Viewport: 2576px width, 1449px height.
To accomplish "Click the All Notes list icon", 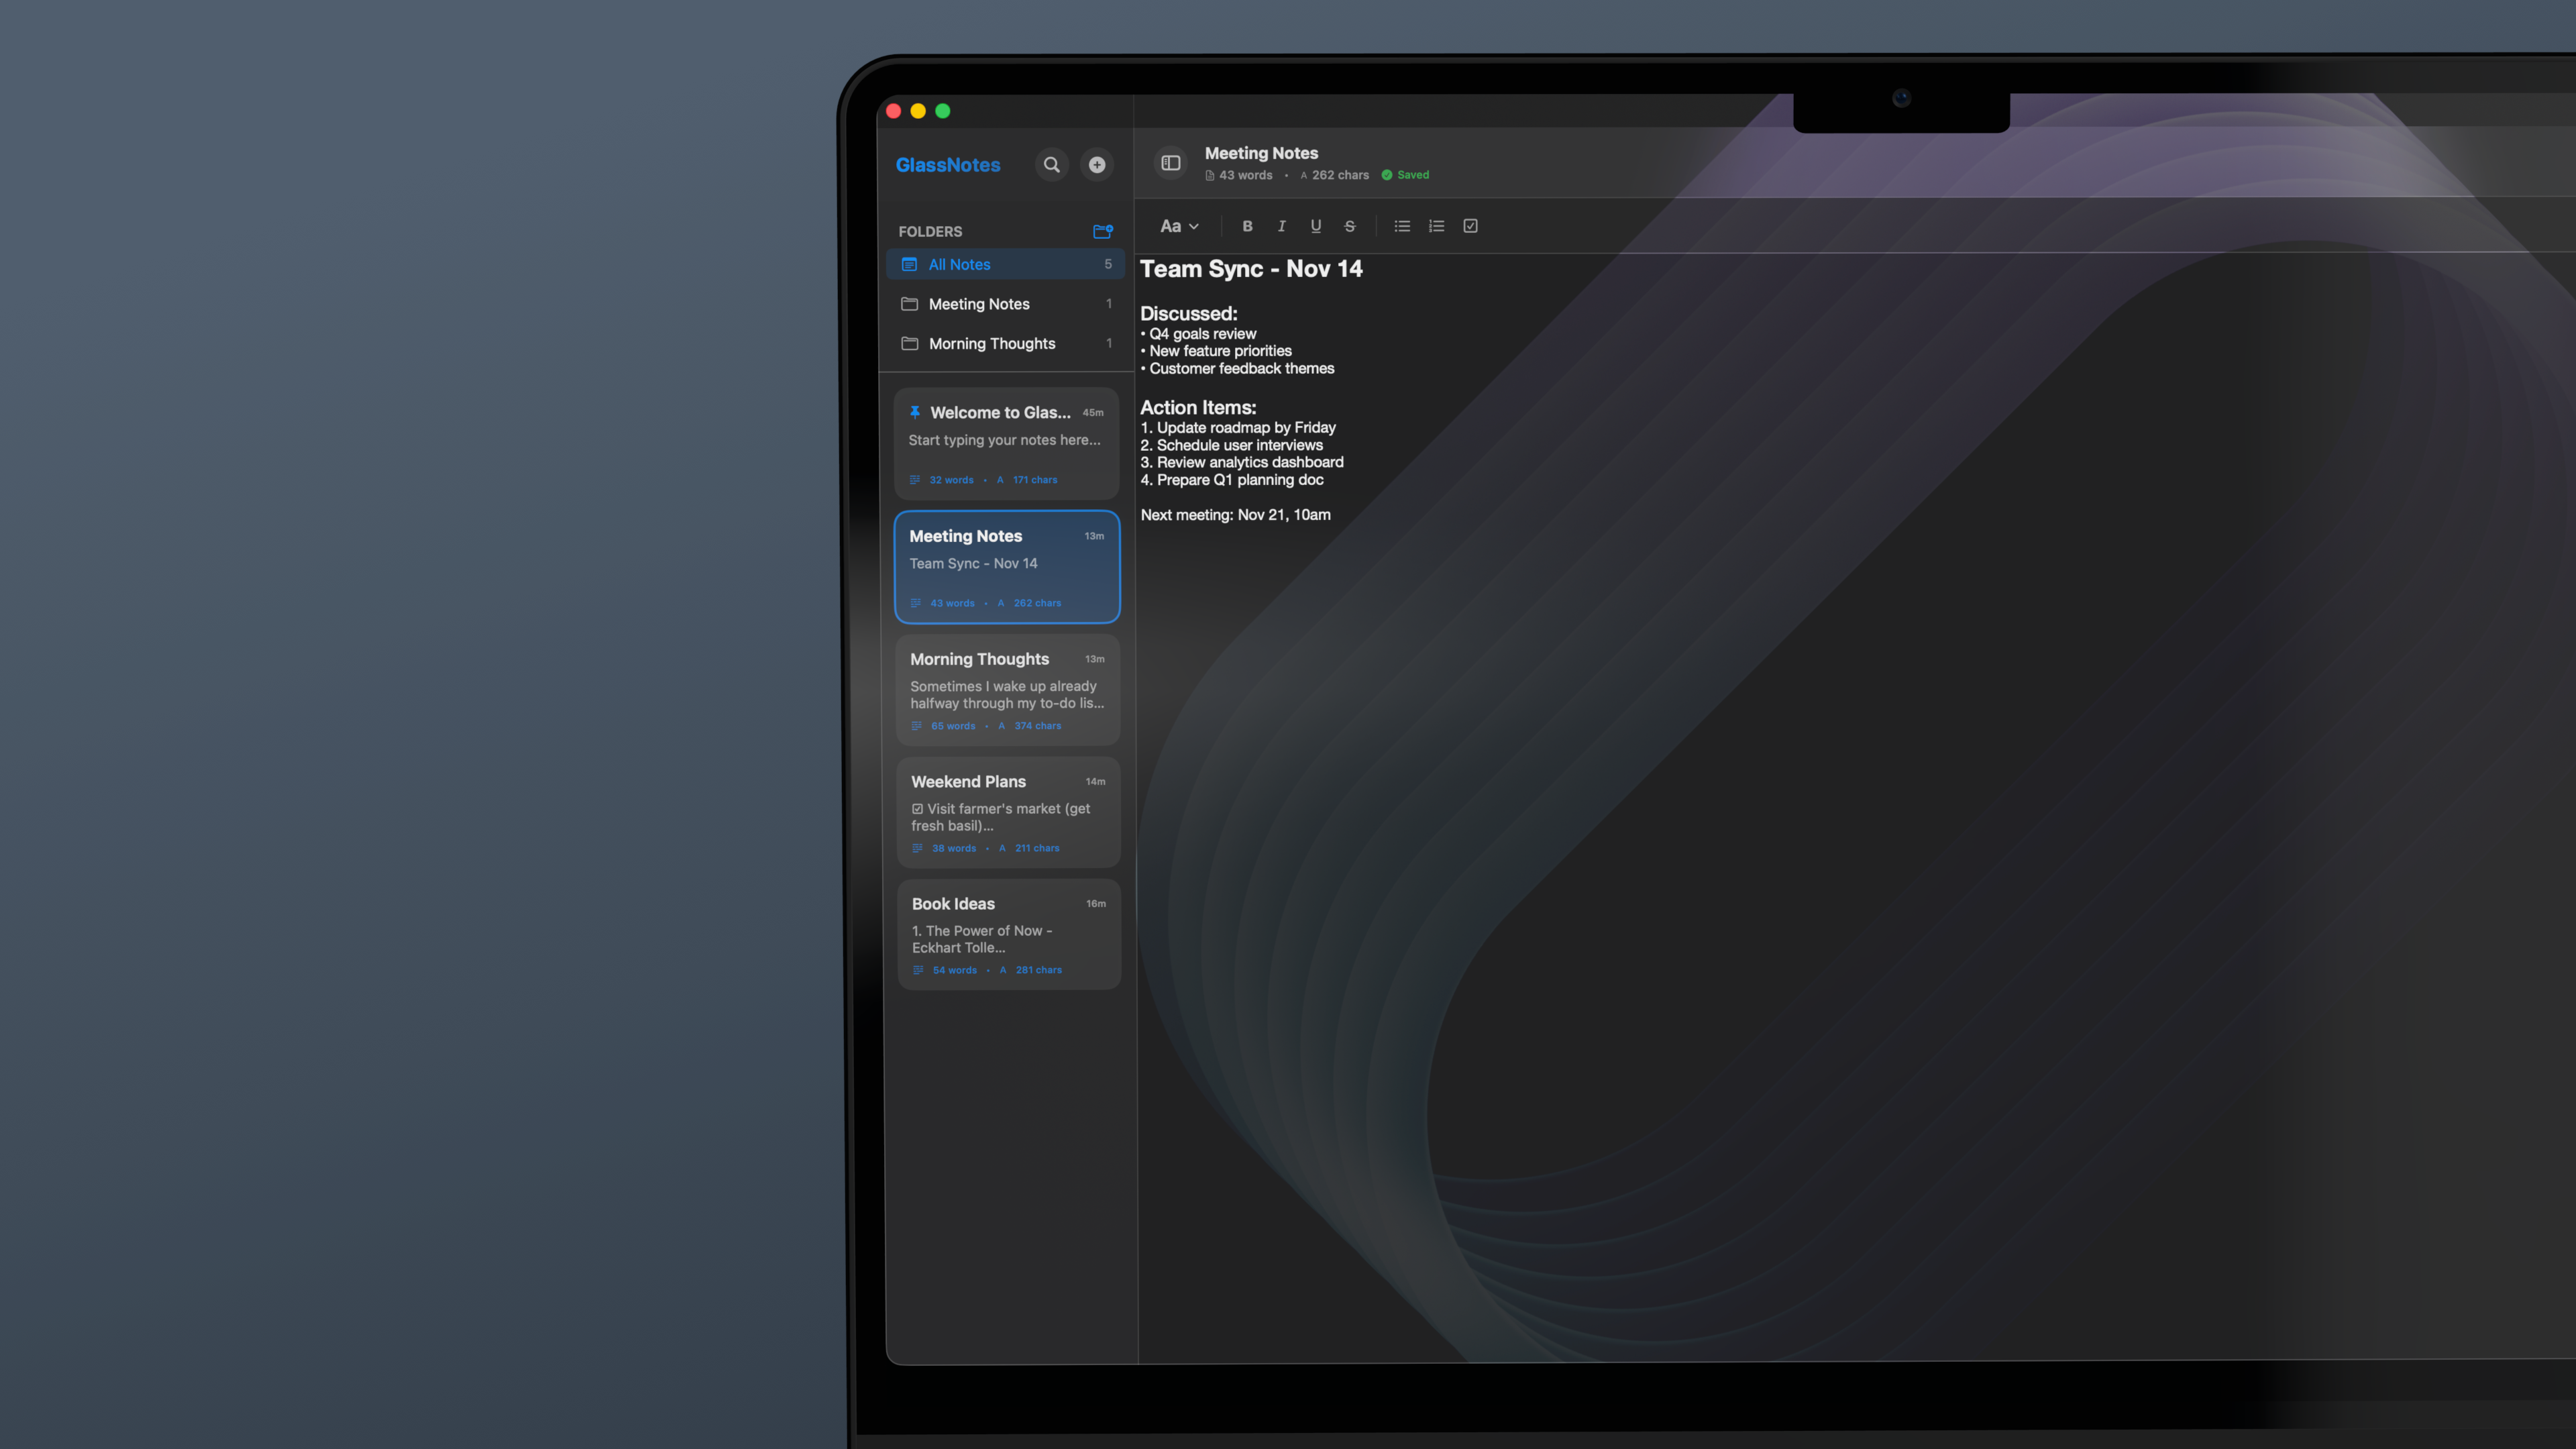I will pos(909,264).
